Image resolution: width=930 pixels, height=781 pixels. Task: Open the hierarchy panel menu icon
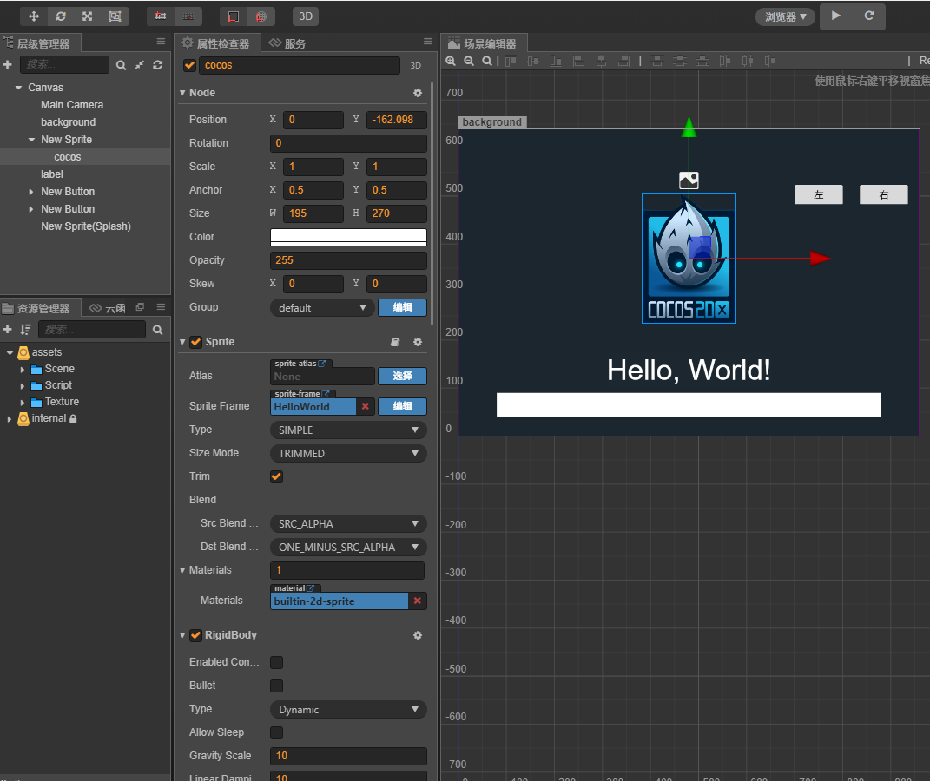(161, 42)
